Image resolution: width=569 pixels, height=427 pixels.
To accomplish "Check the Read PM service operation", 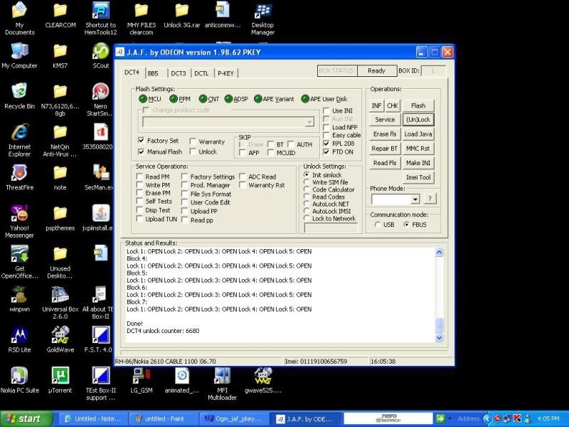I will point(139,176).
